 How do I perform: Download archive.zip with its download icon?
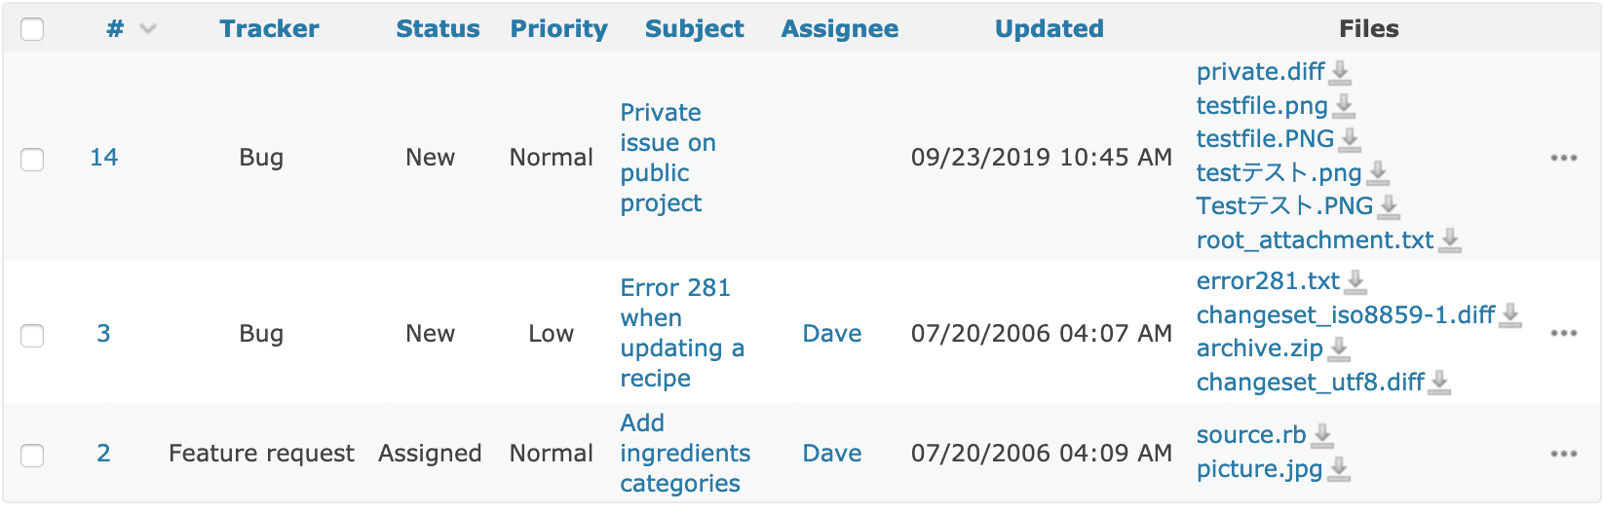pos(1340,348)
